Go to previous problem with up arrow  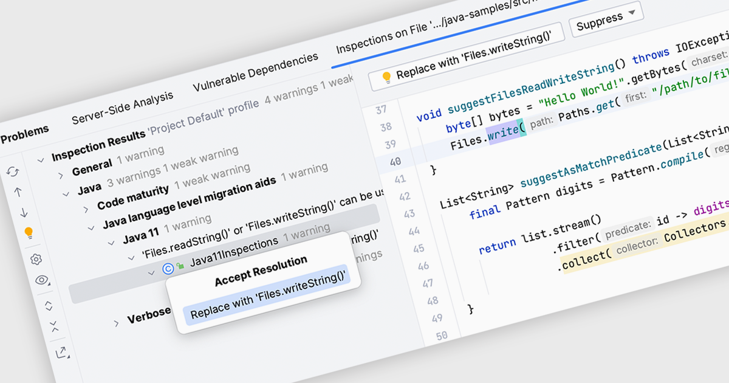[x=18, y=192]
